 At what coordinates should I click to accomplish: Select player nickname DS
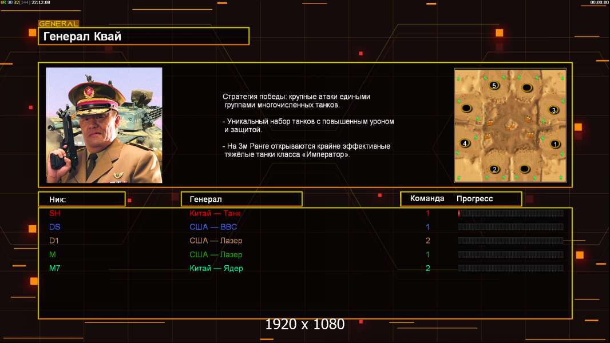(54, 227)
